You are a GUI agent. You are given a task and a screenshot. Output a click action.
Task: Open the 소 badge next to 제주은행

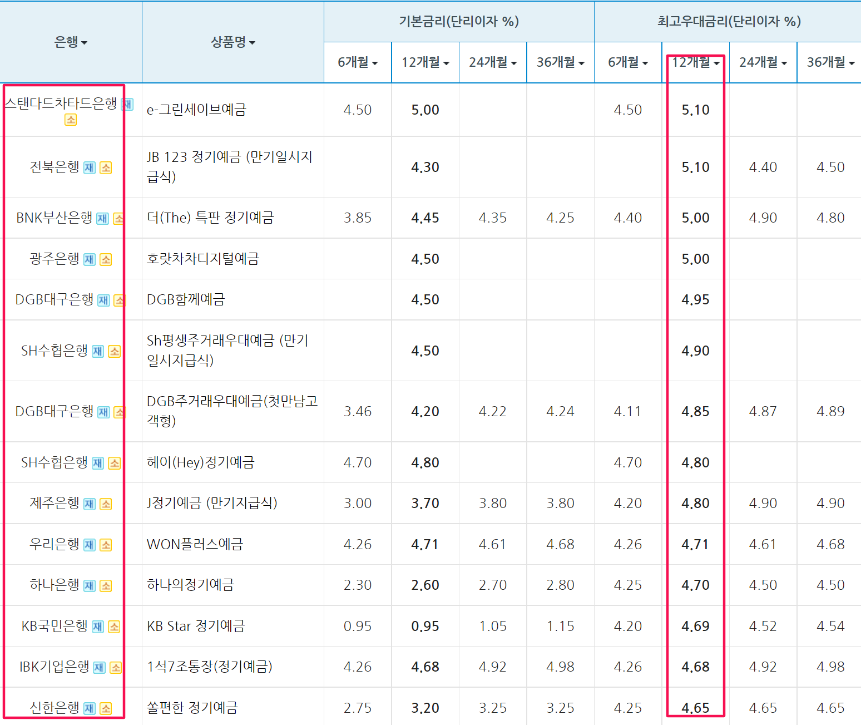(x=106, y=504)
